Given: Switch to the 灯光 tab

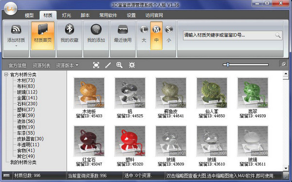Looking at the screenshot, I should click(67, 15).
